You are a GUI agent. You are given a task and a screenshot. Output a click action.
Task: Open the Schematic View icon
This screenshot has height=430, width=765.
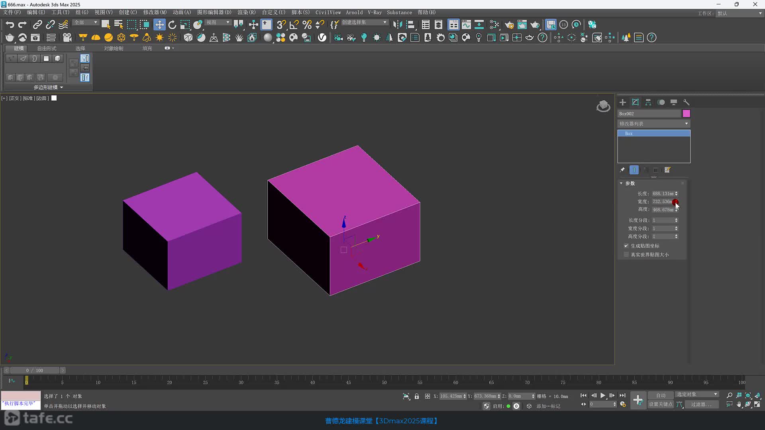click(479, 25)
